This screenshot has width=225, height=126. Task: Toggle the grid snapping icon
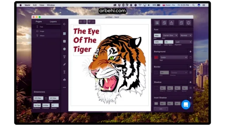click(x=157, y=23)
